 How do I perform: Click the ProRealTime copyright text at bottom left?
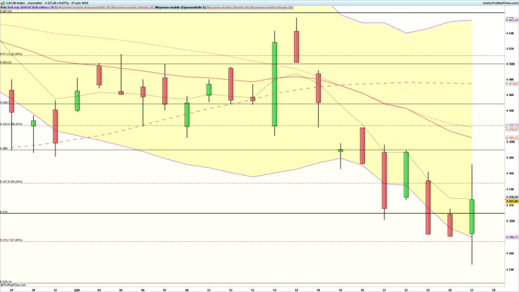pos(14,285)
